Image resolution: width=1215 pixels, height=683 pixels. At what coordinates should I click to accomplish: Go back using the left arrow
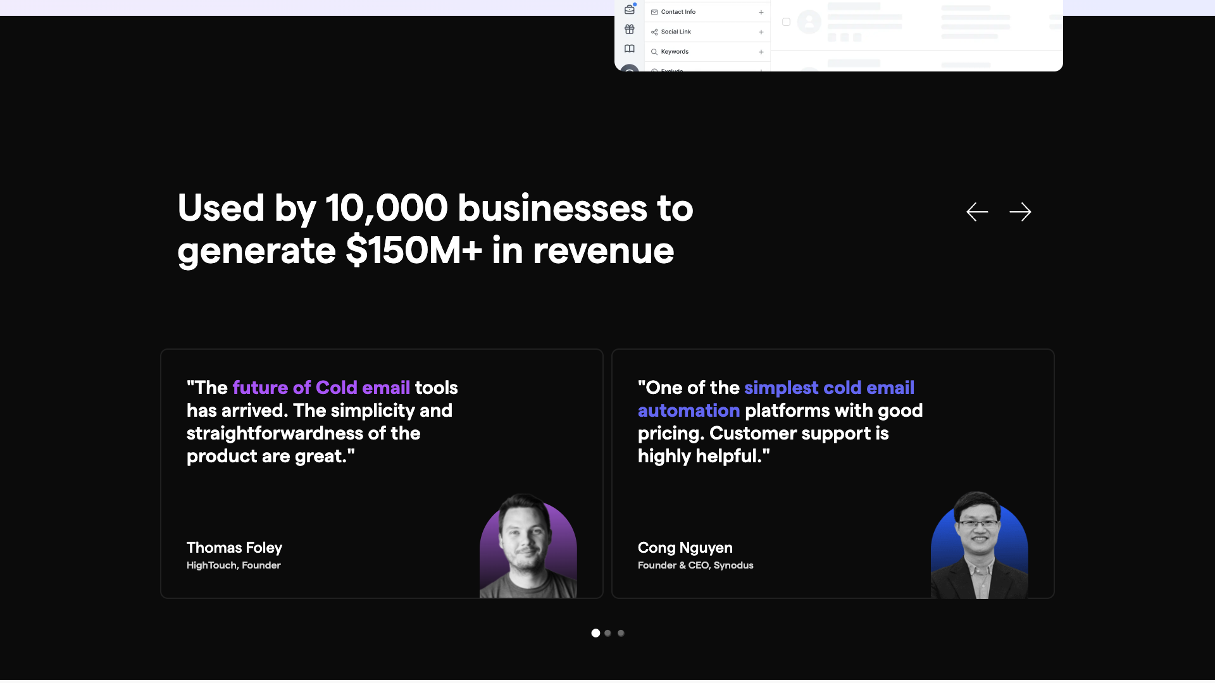point(976,212)
